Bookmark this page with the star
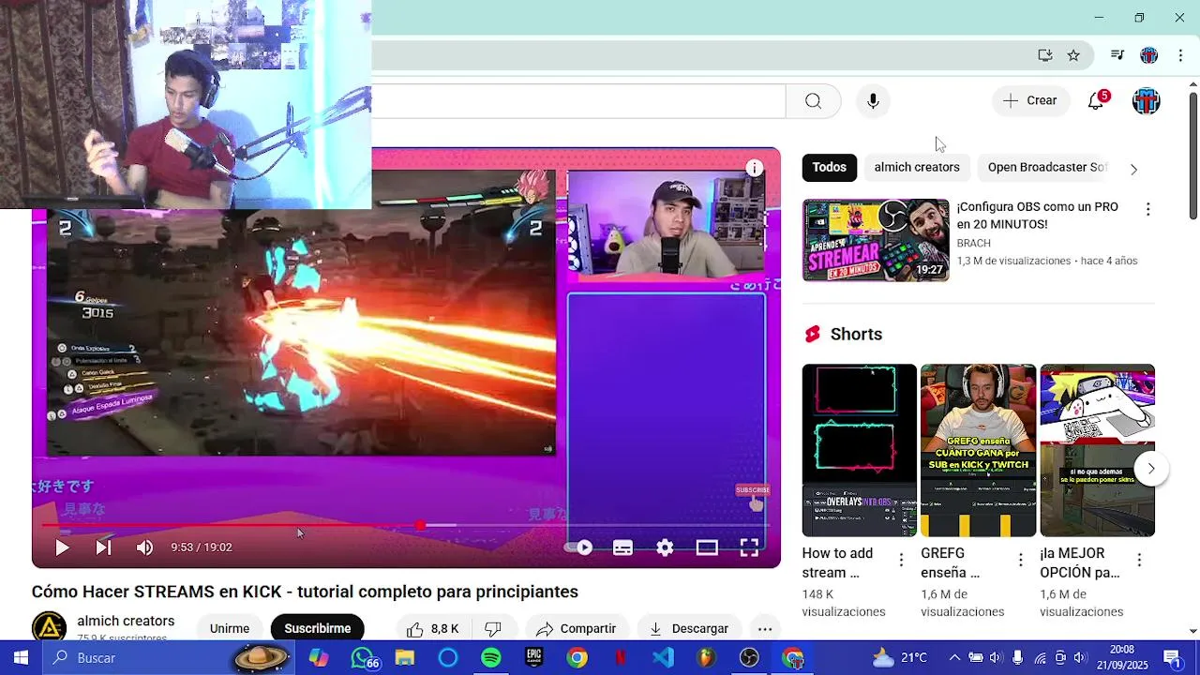Screen dimensions: 1200x675 (1073, 55)
